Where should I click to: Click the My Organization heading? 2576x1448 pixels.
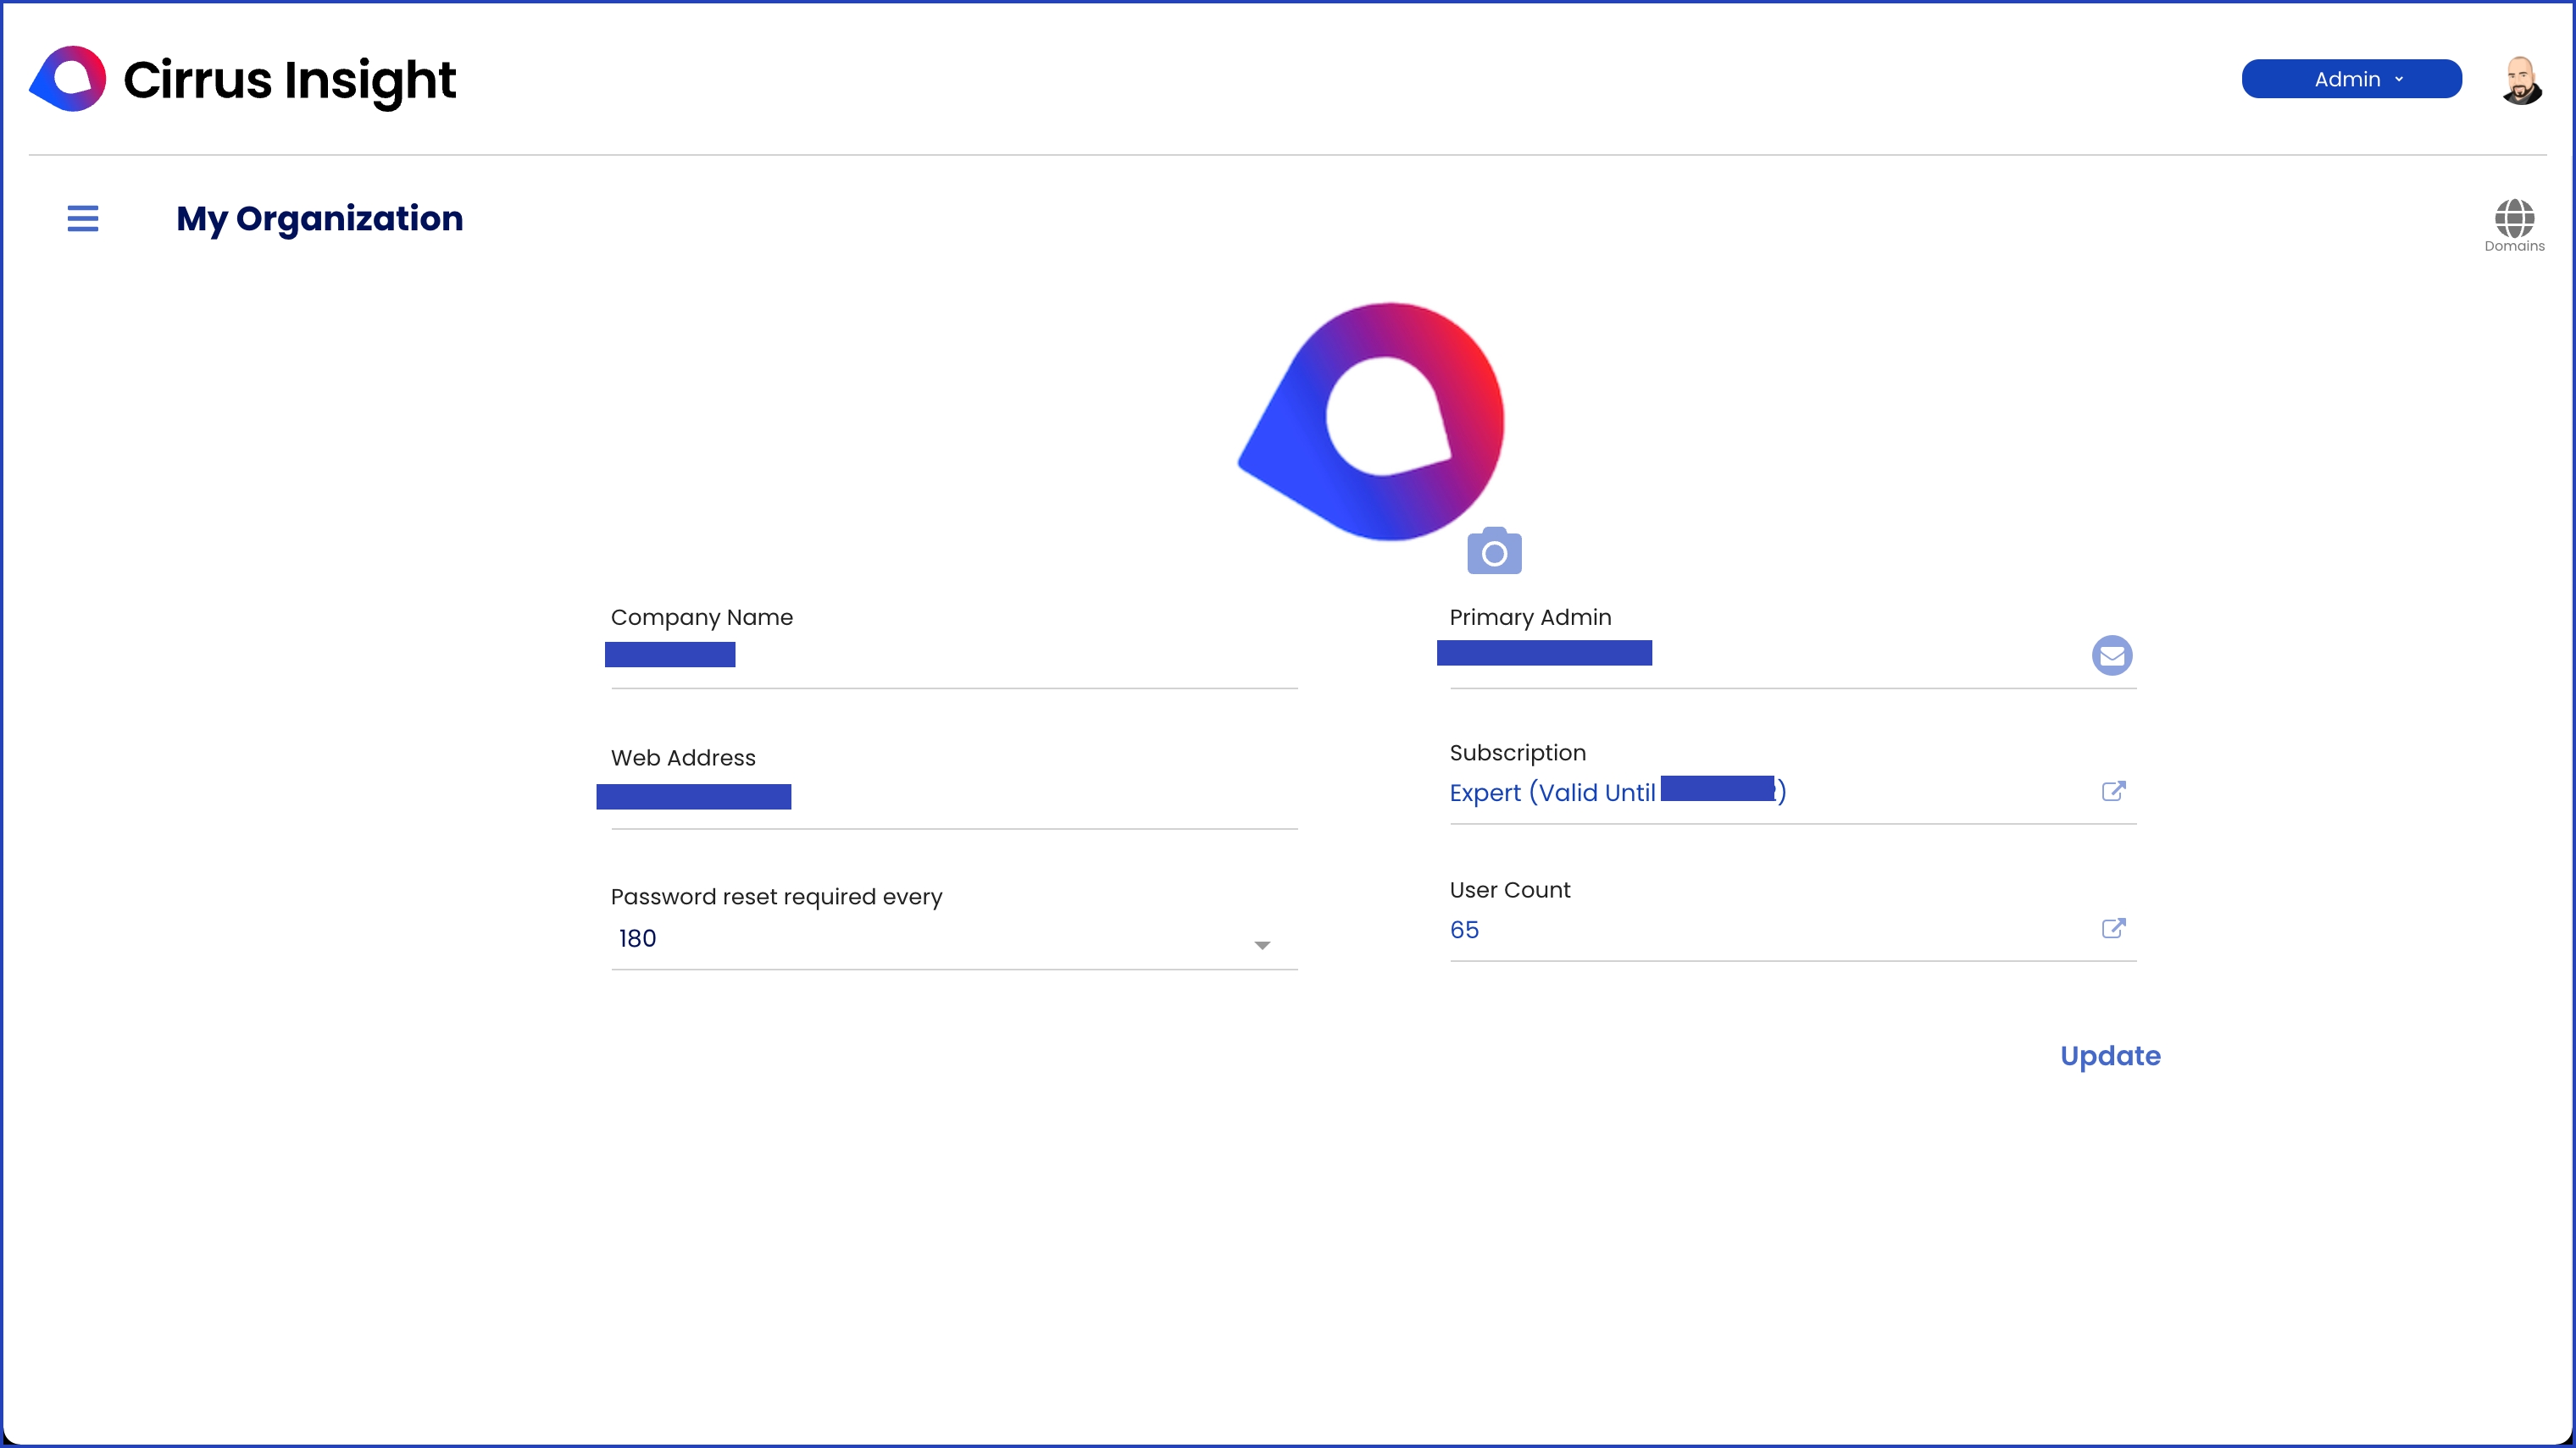point(320,218)
